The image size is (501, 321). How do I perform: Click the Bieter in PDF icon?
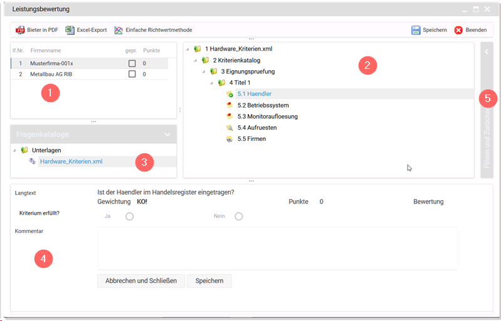point(20,30)
